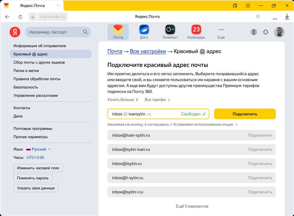The height and width of the screenshot is (216, 294).
Task: Click the yellow Подключить button
Action: pos(245,114)
